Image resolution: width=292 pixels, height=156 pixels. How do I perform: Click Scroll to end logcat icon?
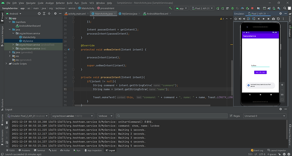[x=7, y=128]
